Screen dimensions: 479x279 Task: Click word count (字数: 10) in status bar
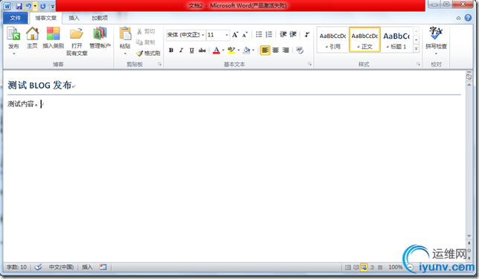17,267
